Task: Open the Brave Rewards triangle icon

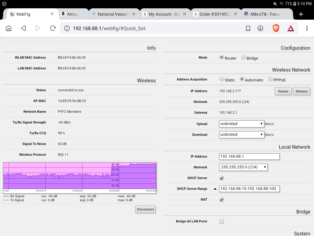Action: 290,28
